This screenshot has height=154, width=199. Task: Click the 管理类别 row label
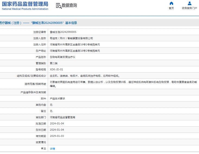[x=41, y=63]
